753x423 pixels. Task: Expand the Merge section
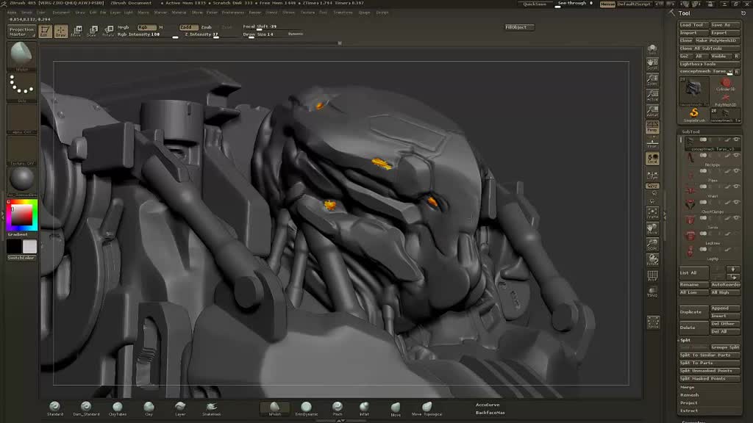click(x=688, y=387)
